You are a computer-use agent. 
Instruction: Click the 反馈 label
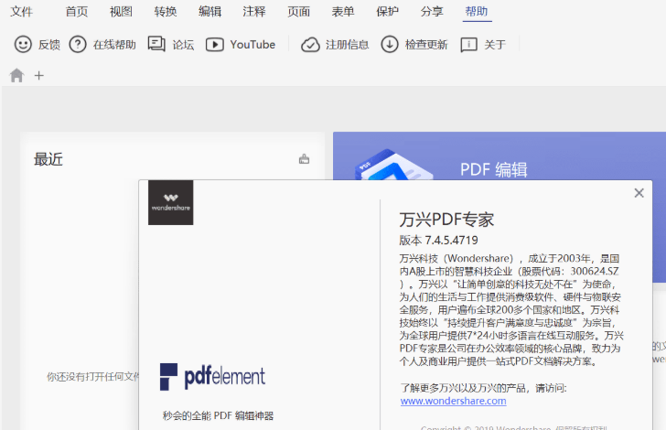(49, 45)
